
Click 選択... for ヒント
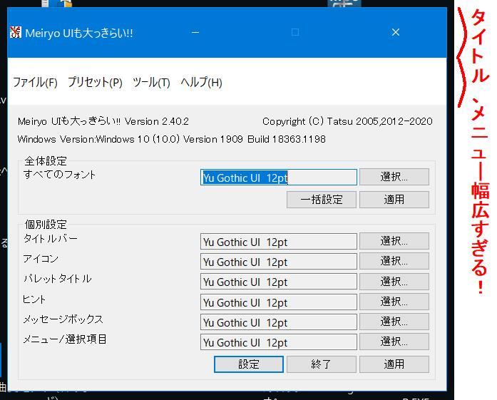394,302
